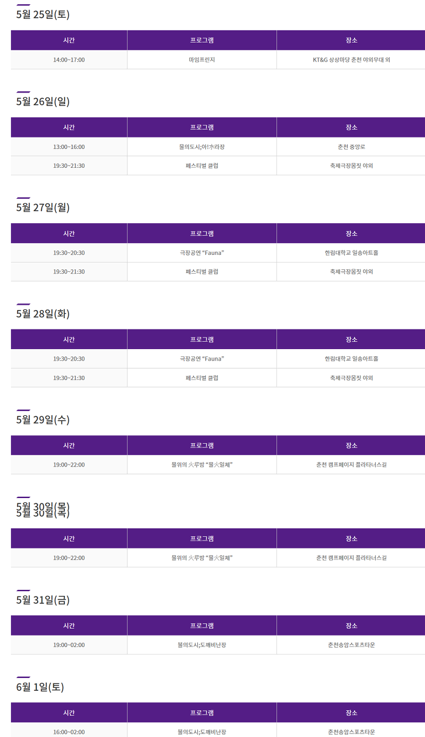Click 춘천 캠프페이지 플라타너스길 in the 5월 30일 table

click(351, 558)
